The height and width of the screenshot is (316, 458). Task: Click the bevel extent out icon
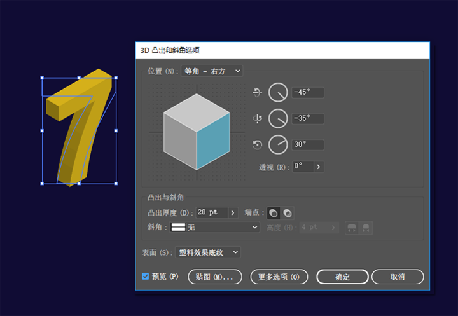[x=351, y=228]
